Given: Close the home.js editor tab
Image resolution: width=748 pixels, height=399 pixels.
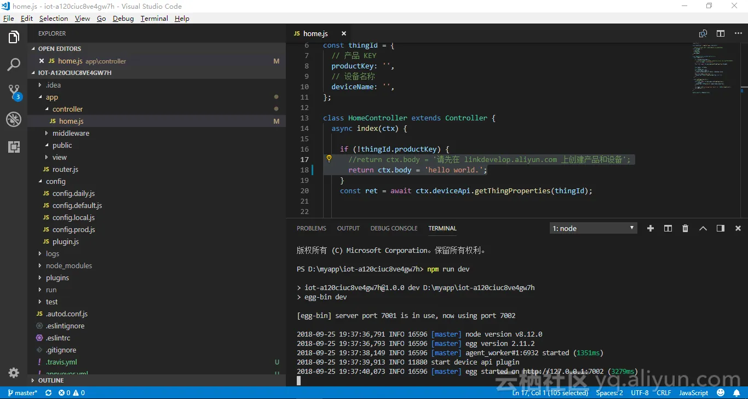Looking at the screenshot, I should coord(343,33).
